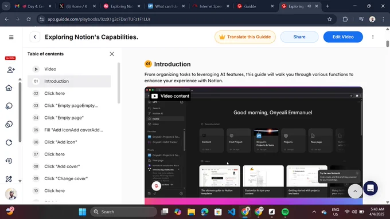Click the Guidde logo in the sidebar
Viewport: 390px width, 219px height.
point(10,58)
